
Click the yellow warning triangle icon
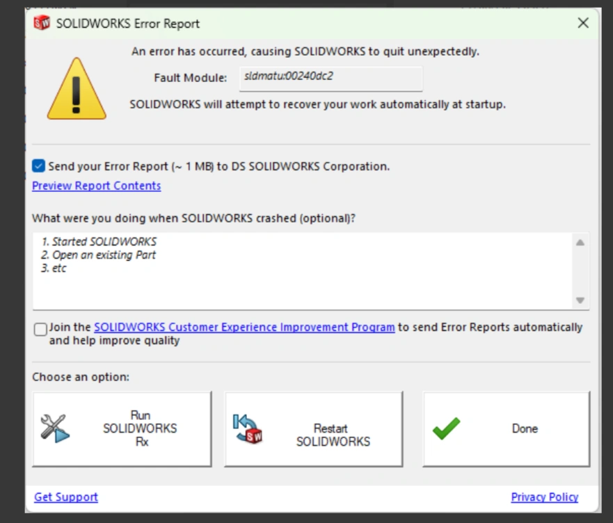point(77,89)
